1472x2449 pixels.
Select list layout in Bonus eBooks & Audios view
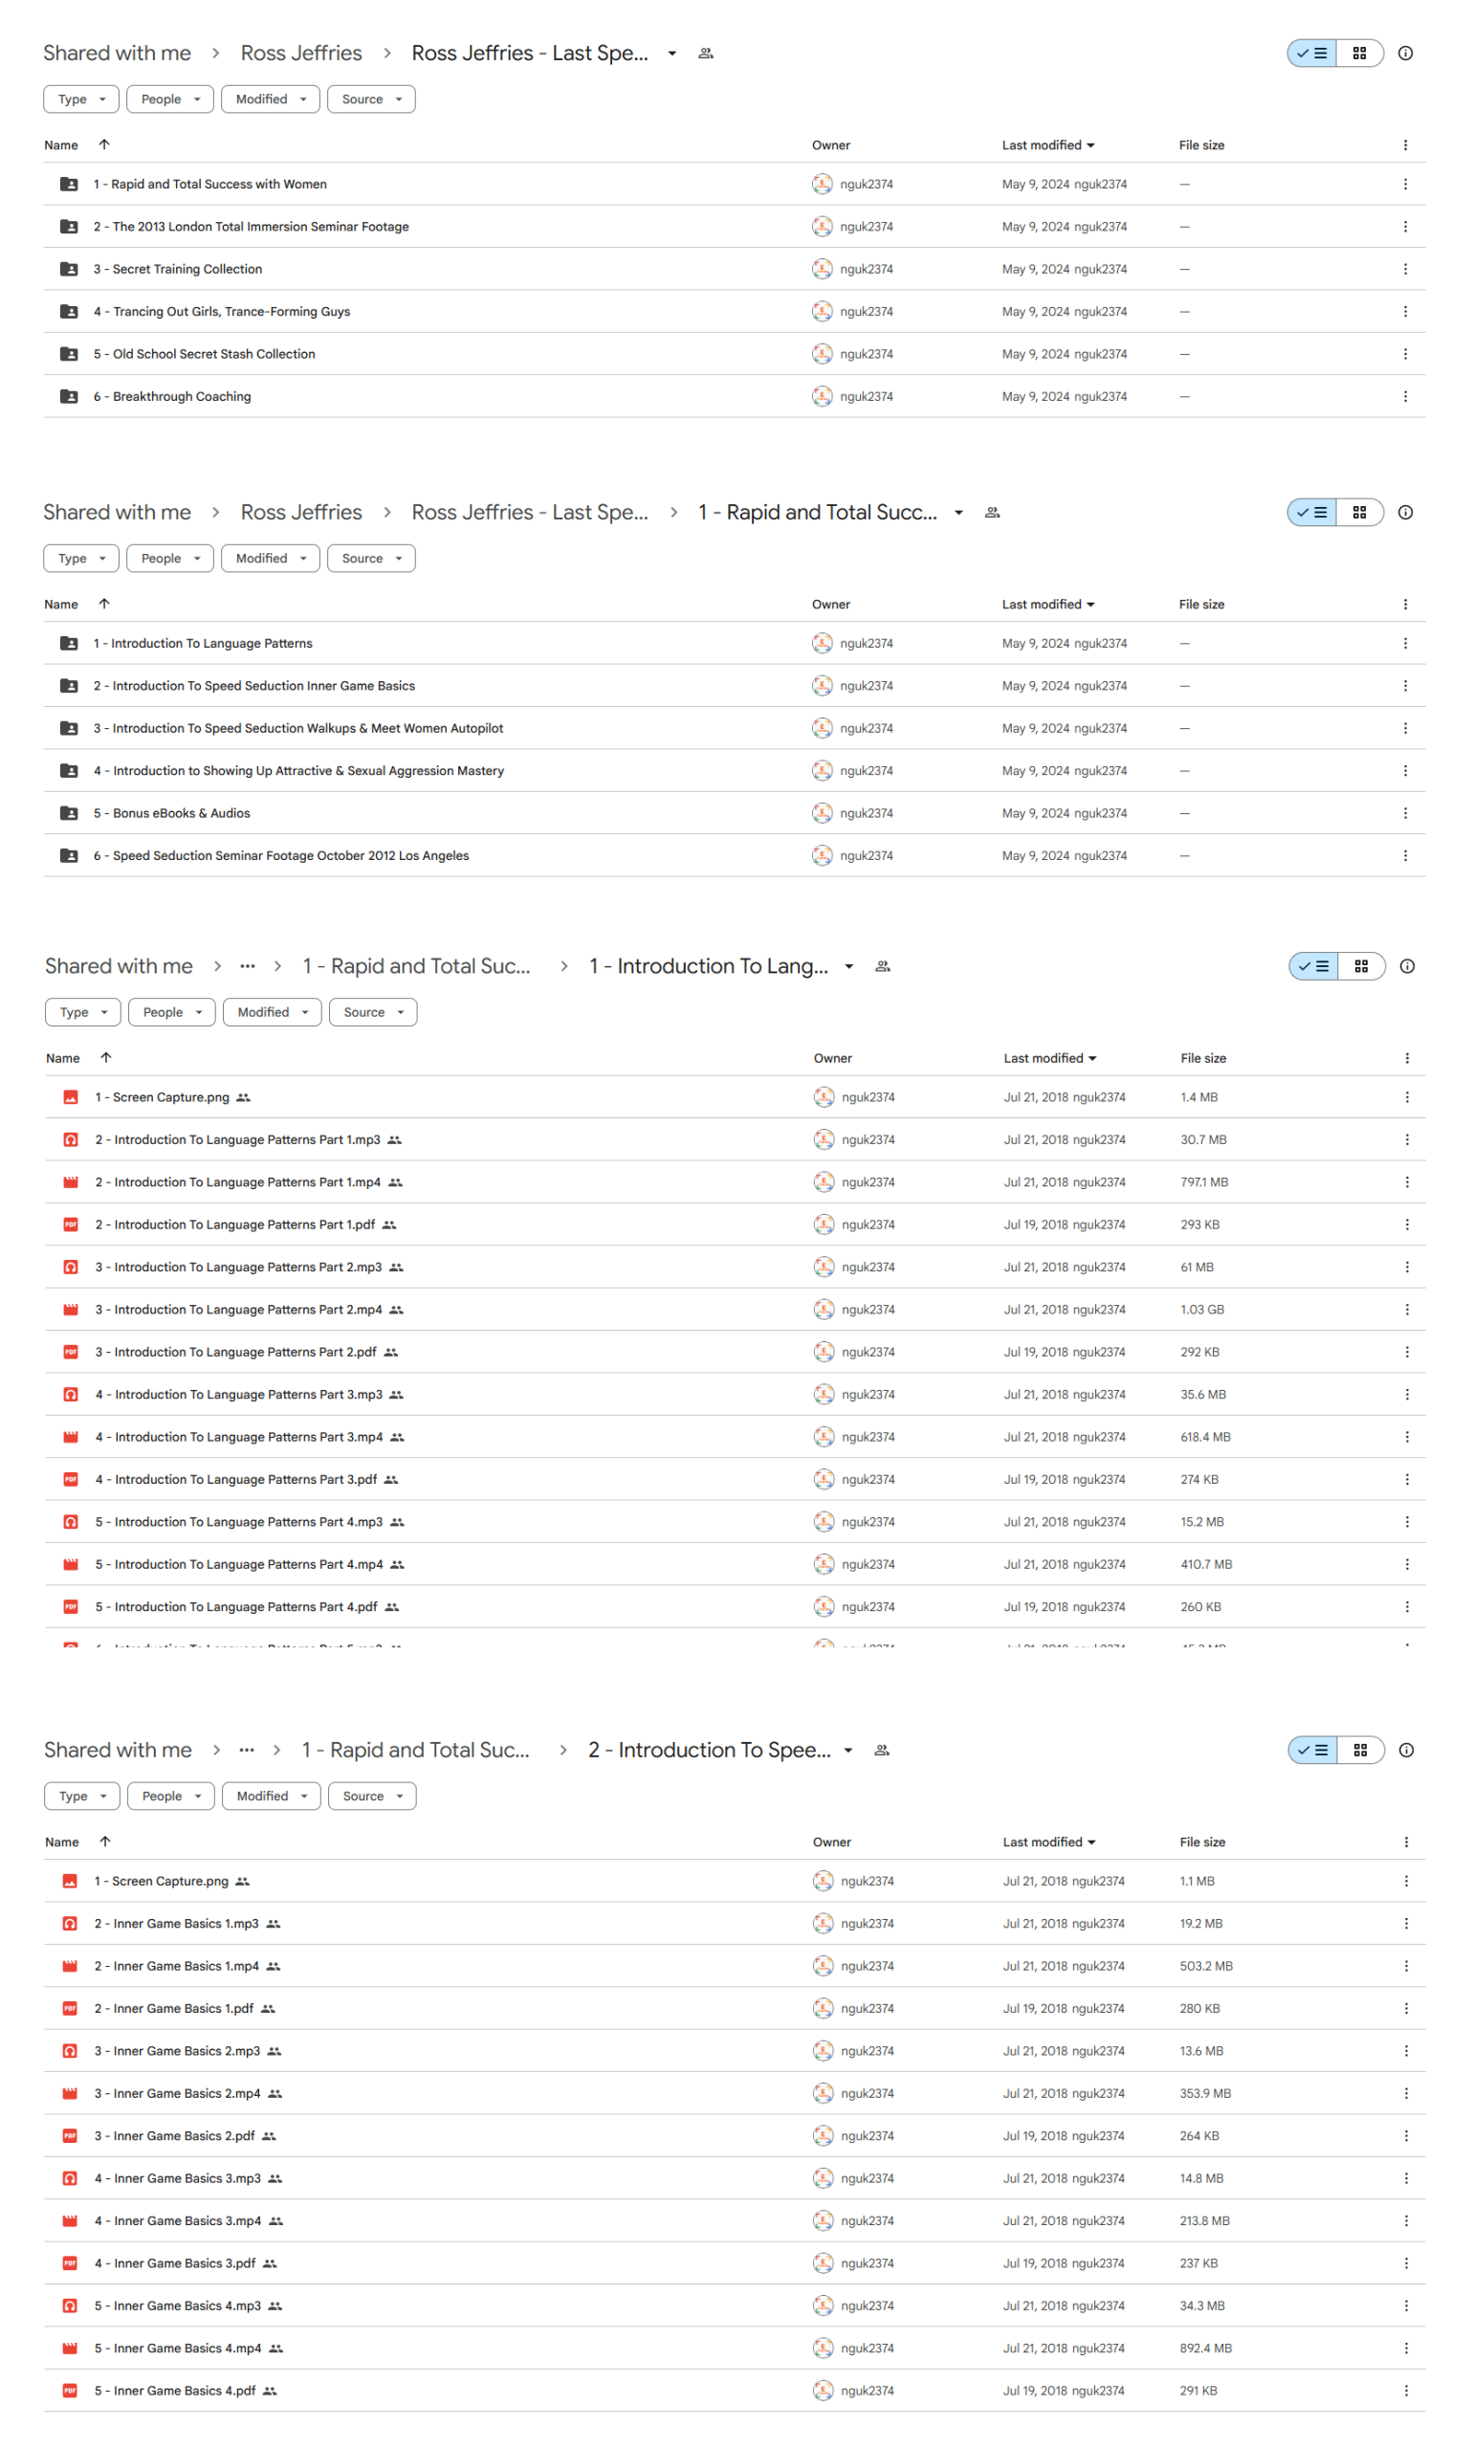click(x=1311, y=513)
